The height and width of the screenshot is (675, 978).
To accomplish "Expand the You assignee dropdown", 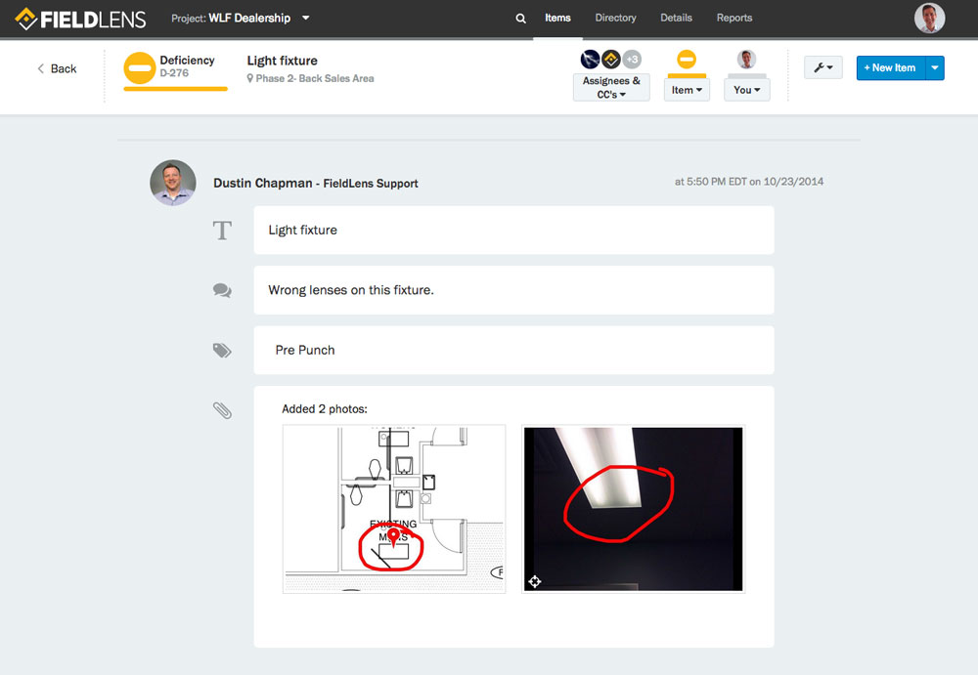I will pyautogui.click(x=746, y=89).
